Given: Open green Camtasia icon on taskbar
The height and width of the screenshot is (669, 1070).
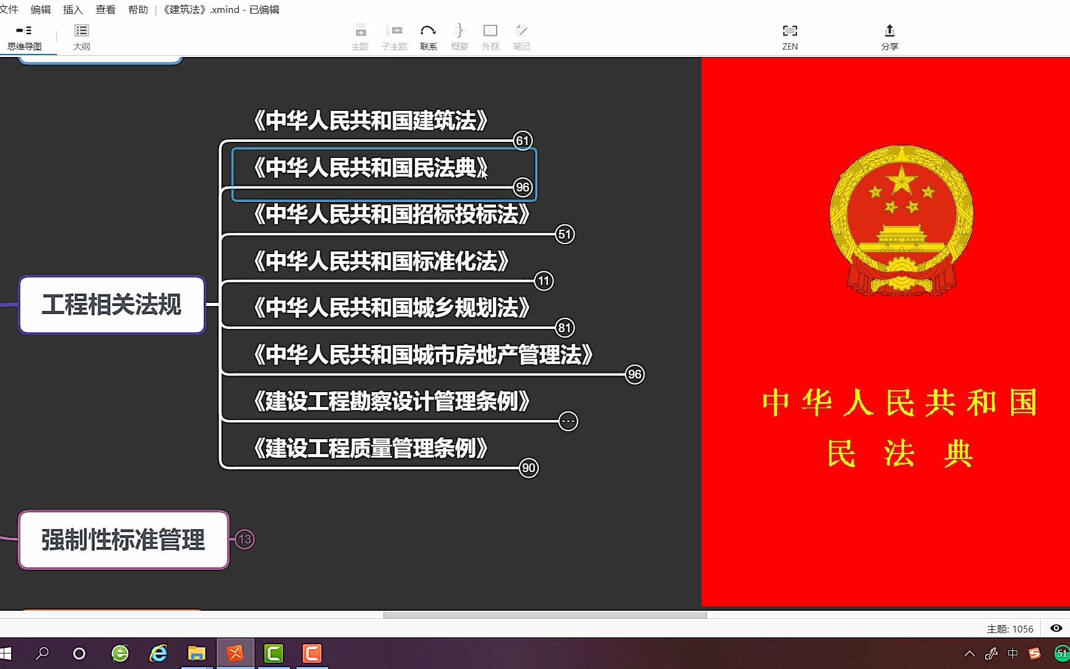Looking at the screenshot, I should pos(274,654).
